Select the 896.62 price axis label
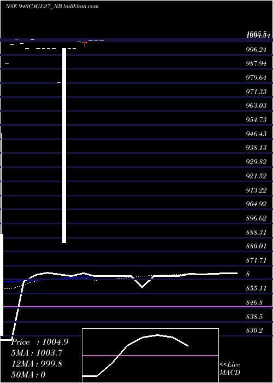This screenshot has height=383, width=273. 256,218
